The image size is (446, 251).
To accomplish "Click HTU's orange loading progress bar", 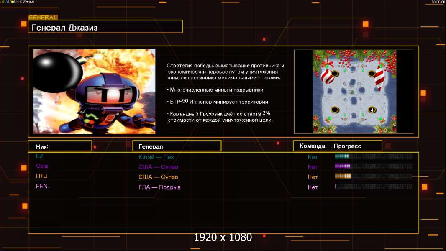I will tap(373, 176).
